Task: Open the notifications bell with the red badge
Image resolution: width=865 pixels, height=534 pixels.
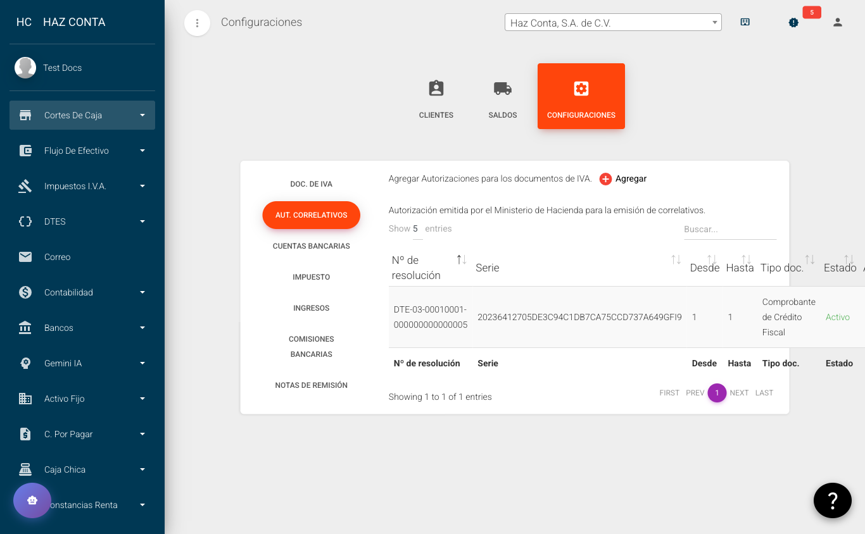Action: click(x=793, y=22)
